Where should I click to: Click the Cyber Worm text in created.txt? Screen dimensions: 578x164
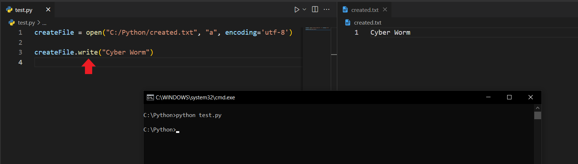(x=390, y=33)
